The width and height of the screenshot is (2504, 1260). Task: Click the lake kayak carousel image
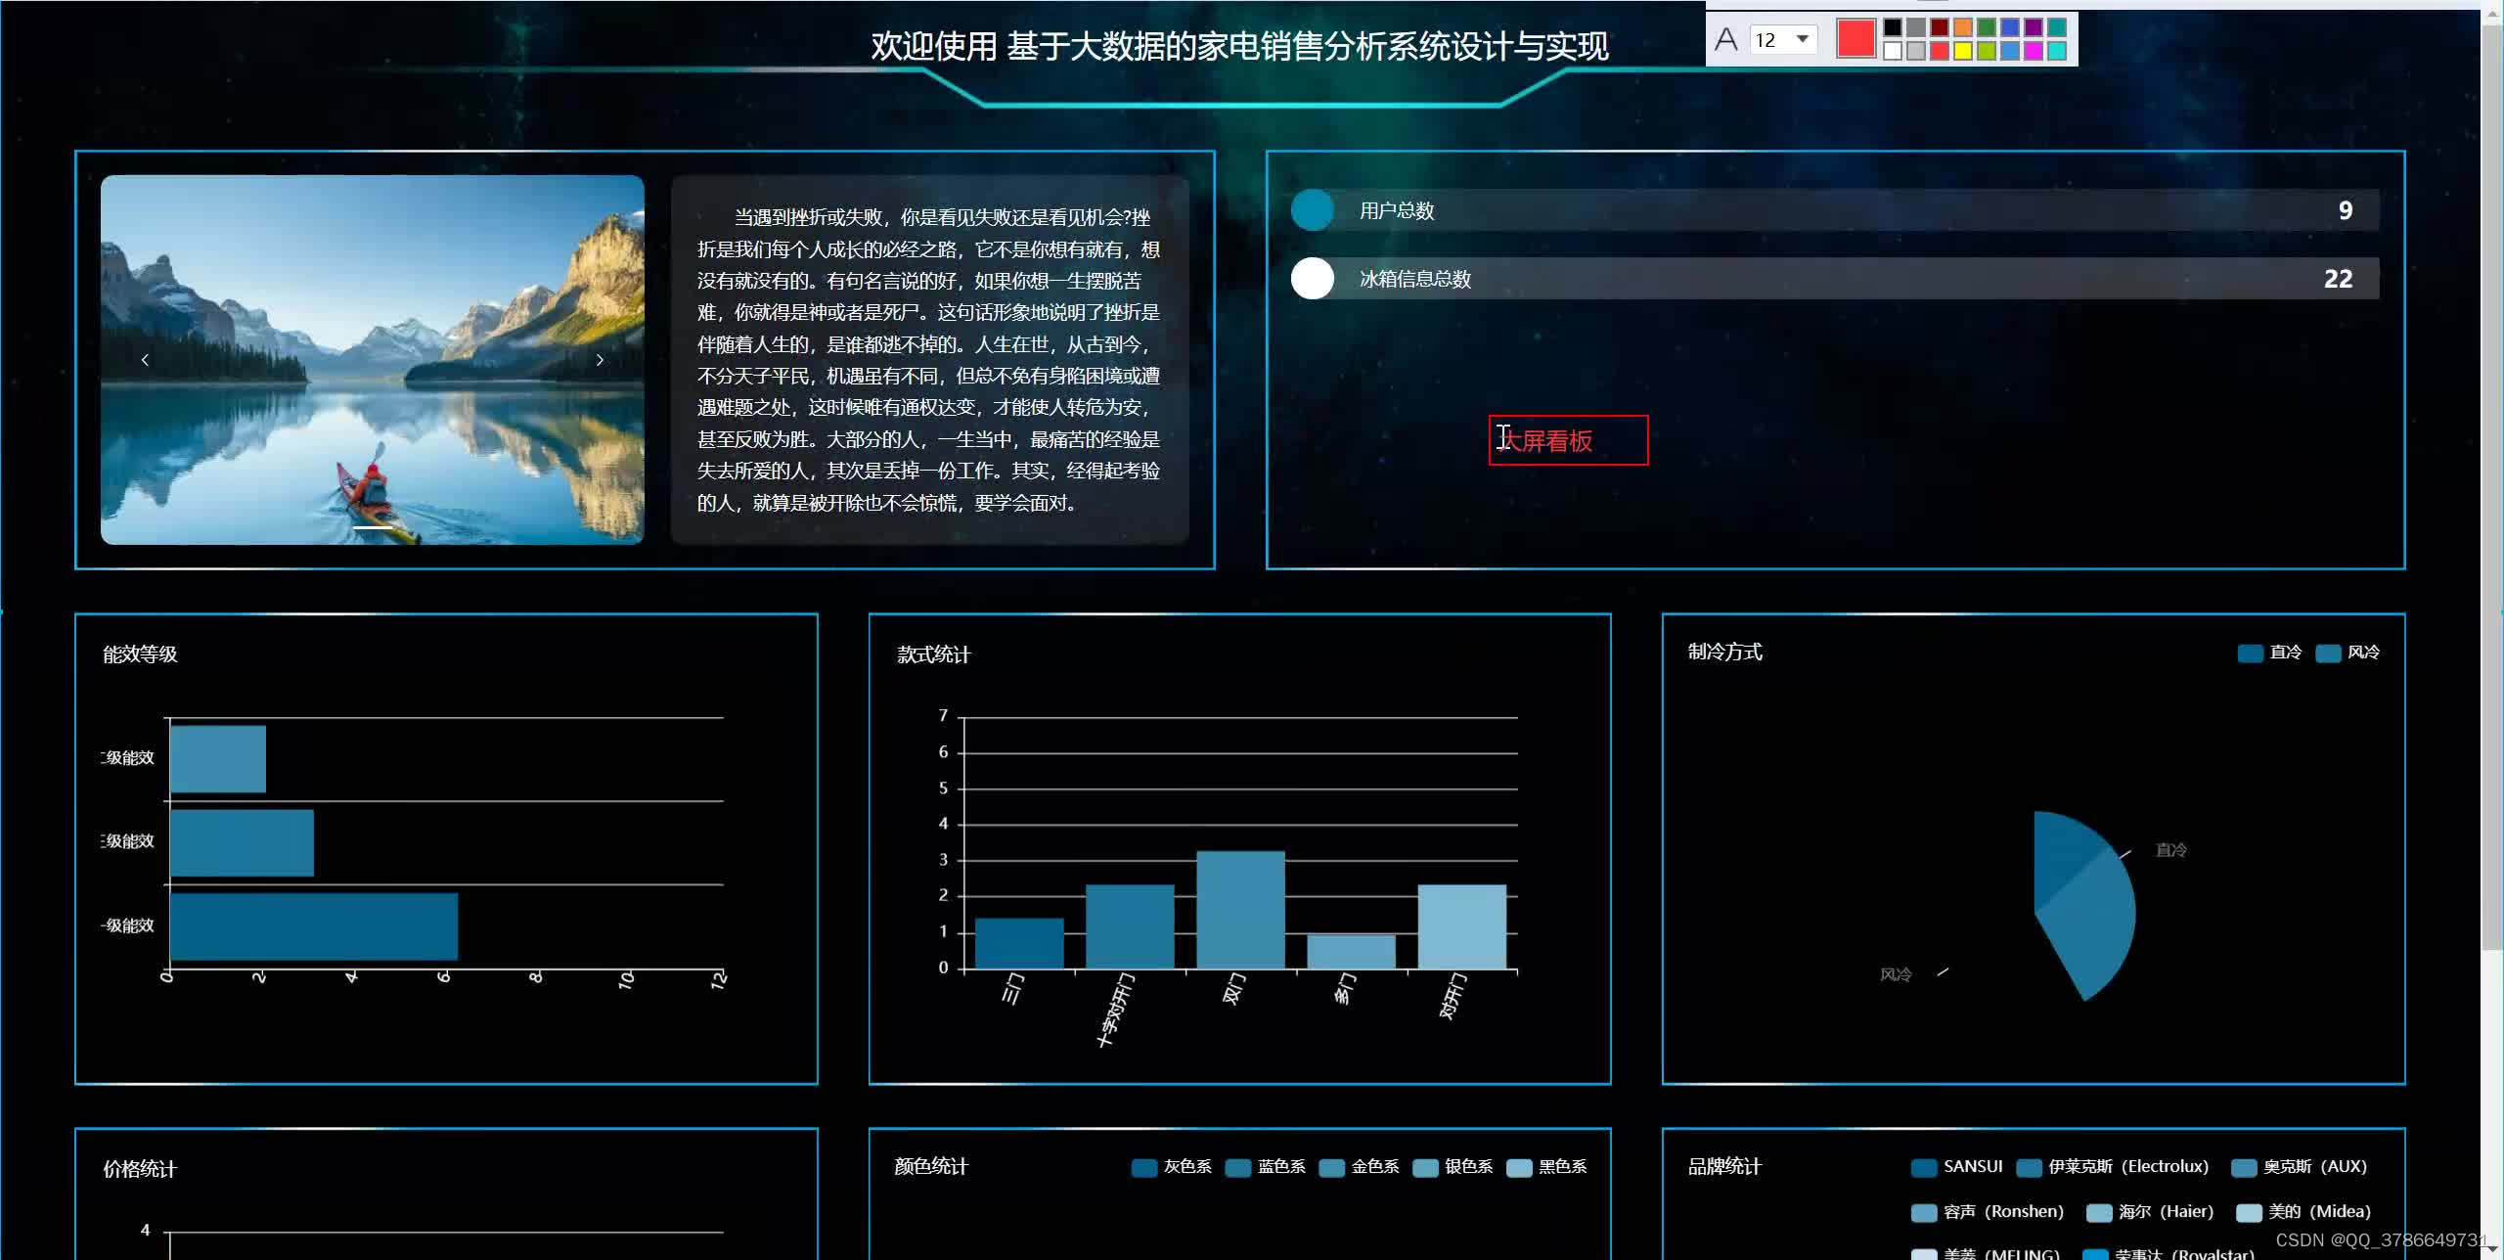(x=373, y=360)
